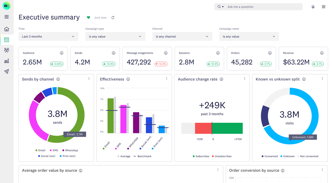The image size is (332, 183).
Task: Open the Effectiveness card options menu
Action: tap(167, 79)
